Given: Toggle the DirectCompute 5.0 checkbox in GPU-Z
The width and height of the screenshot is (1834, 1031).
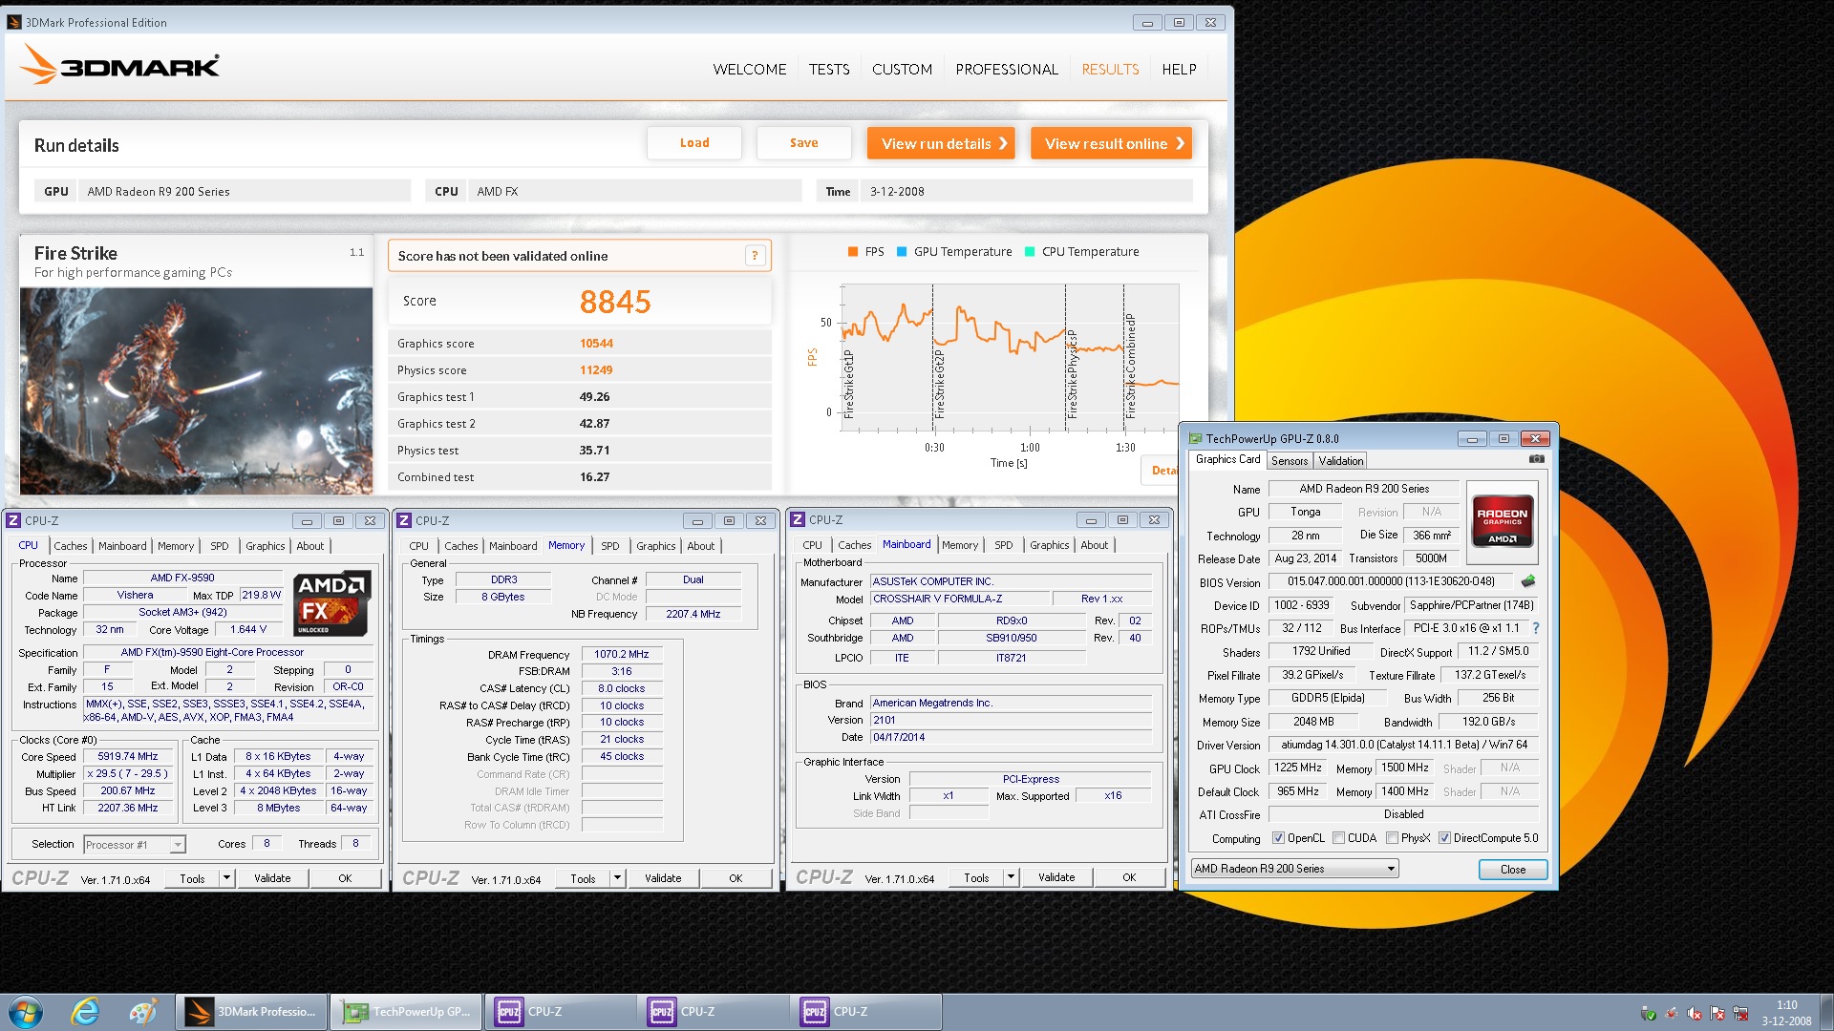Looking at the screenshot, I should click(x=1444, y=838).
